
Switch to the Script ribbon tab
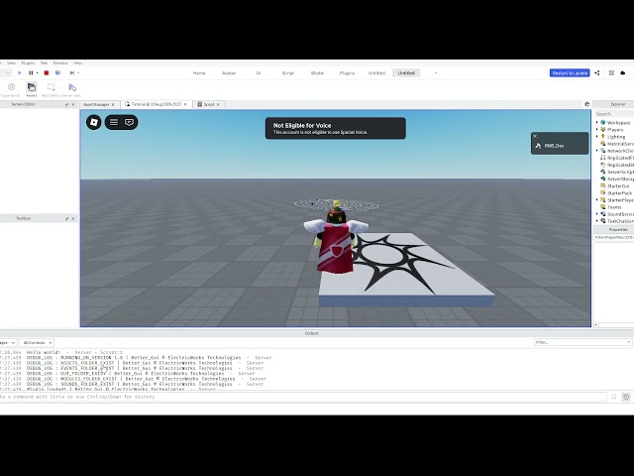[x=288, y=72]
